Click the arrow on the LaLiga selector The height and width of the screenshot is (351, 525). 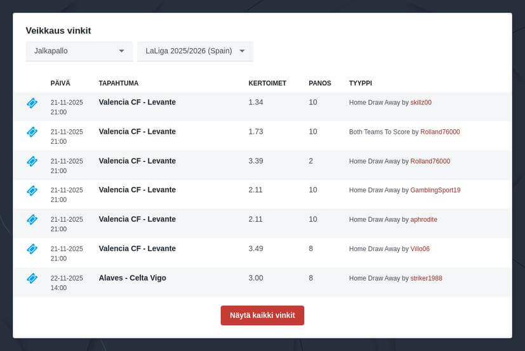(x=242, y=51)
